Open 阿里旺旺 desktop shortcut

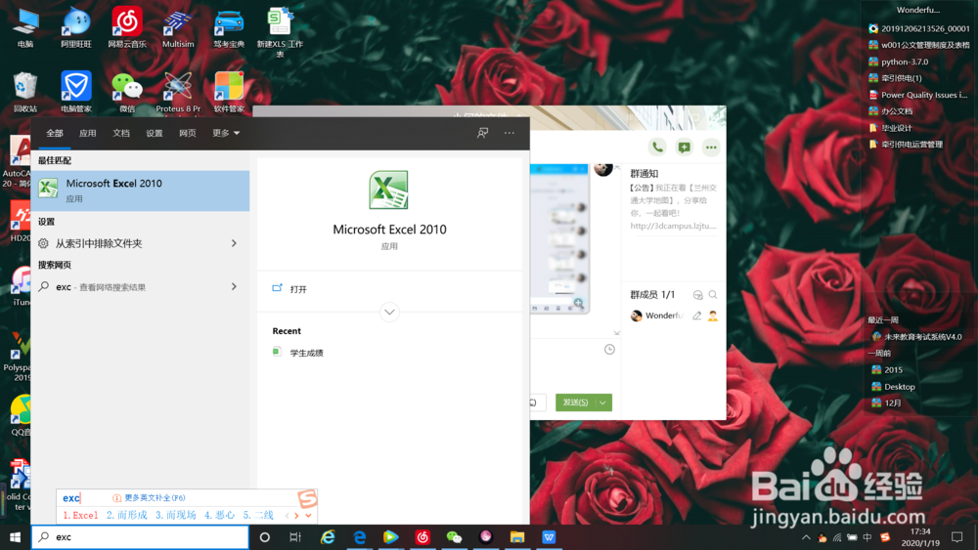[x=76, y=27]
